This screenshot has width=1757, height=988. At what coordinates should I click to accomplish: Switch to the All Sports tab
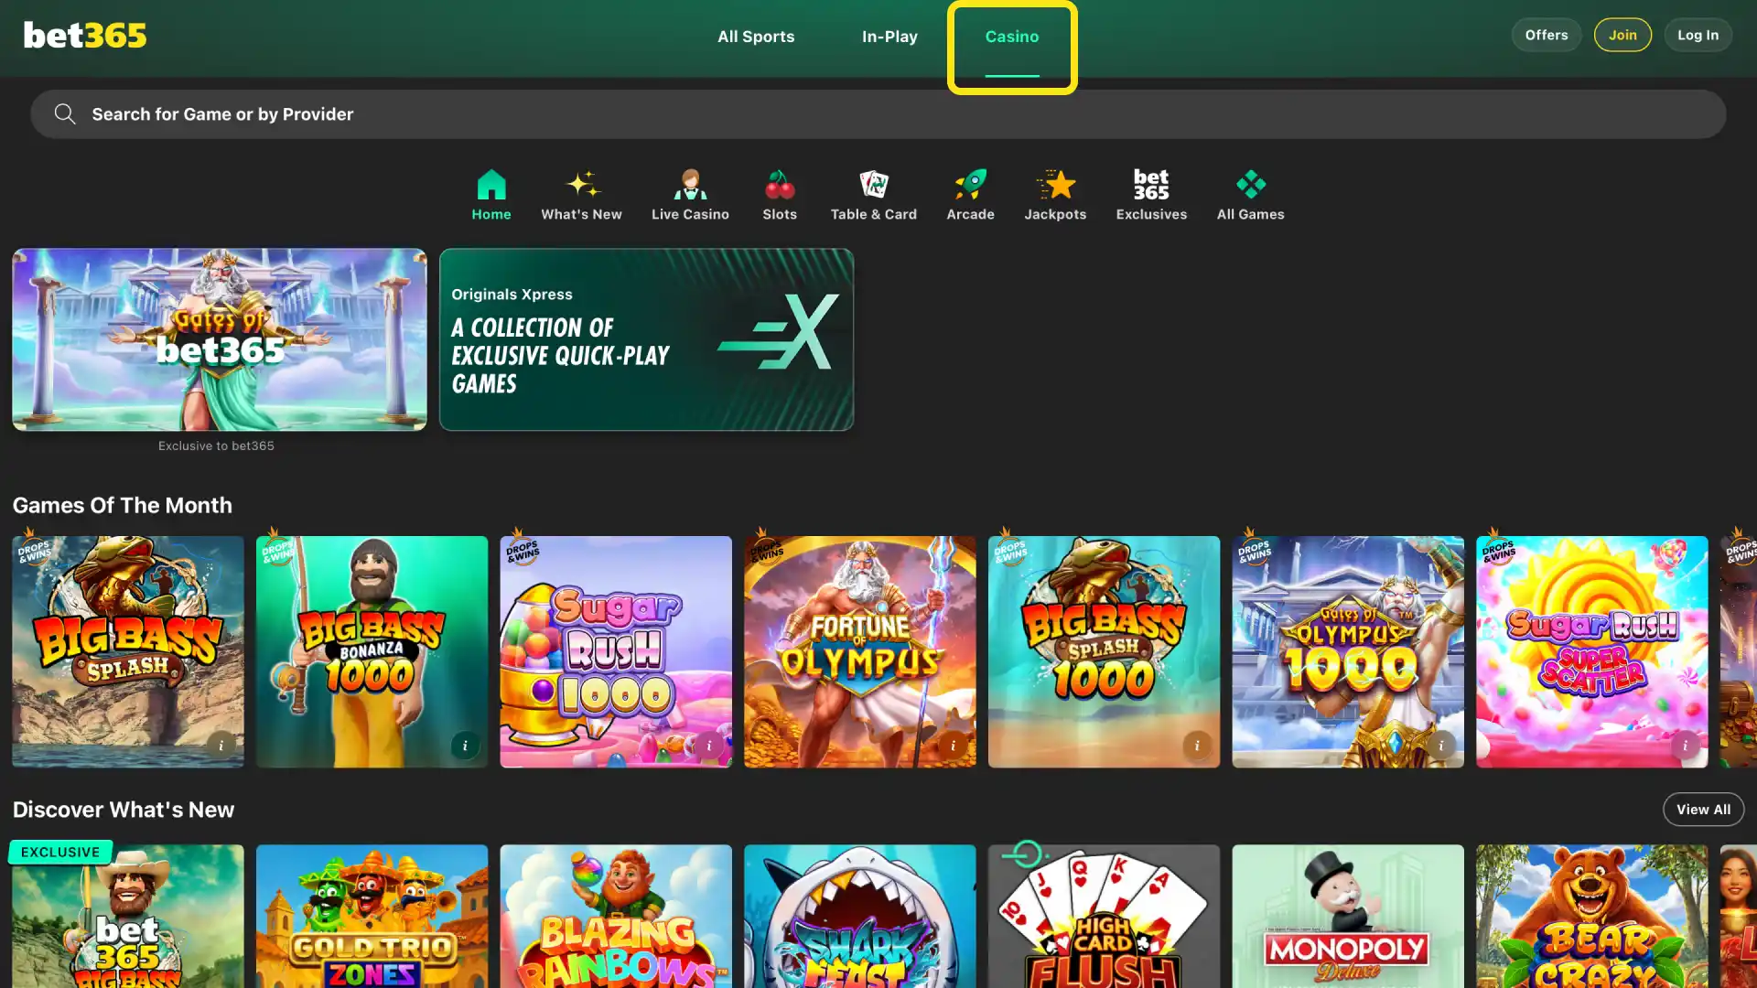click(x=756, y=37)
